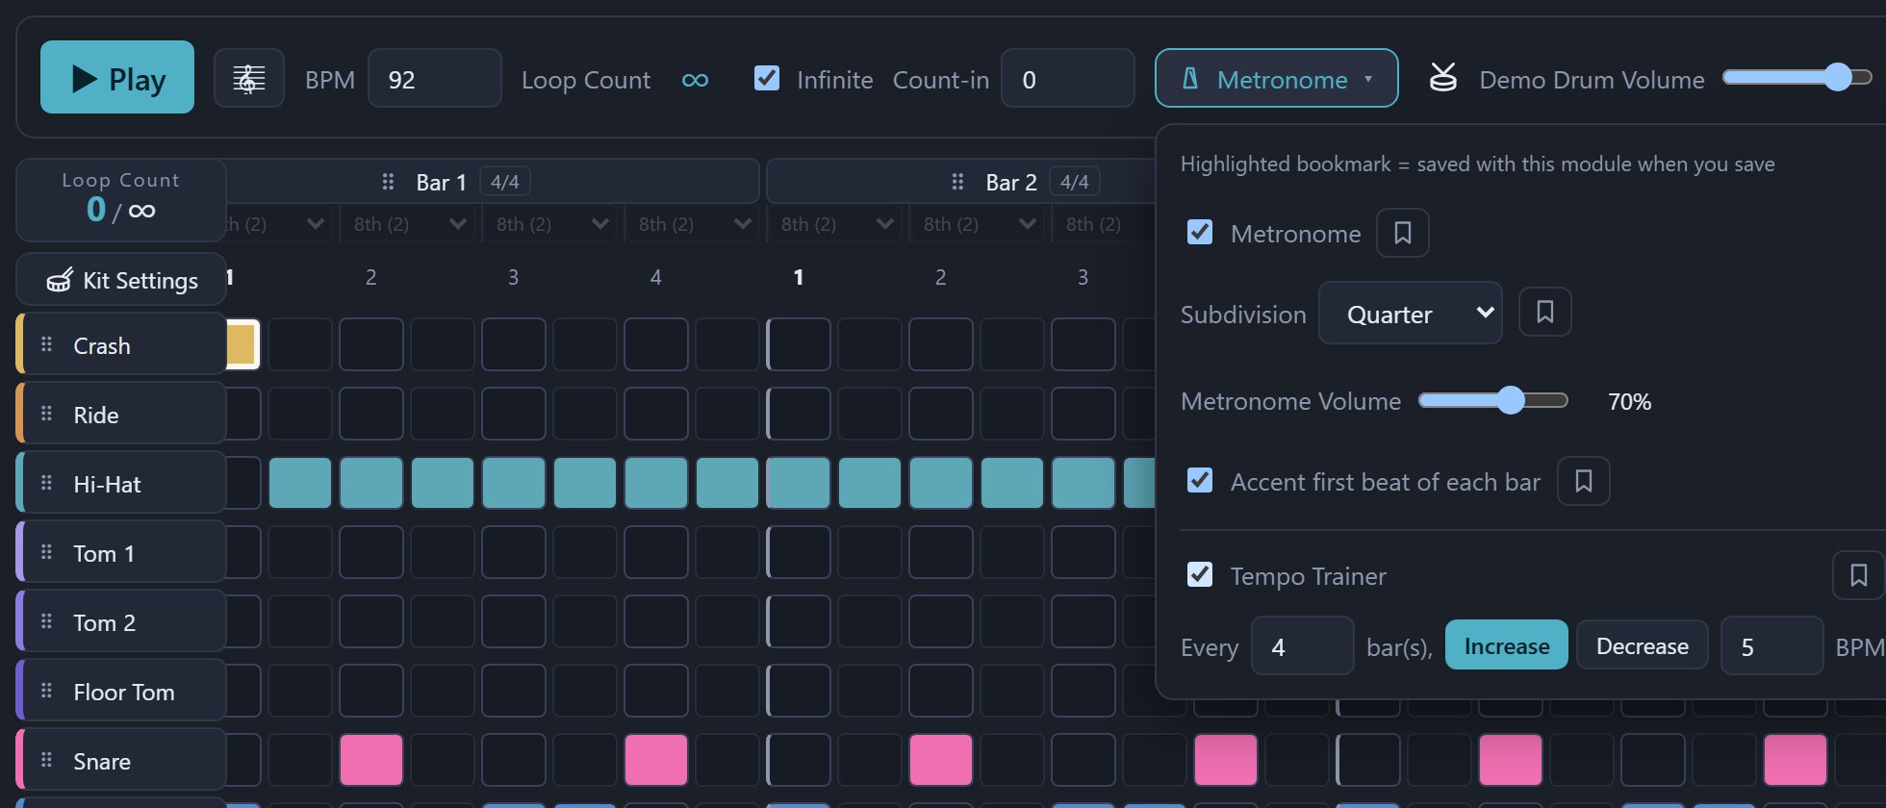
Task: Toggle the Snare step on Bar 1 beat 2
Action: 371,760
